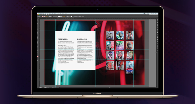Viewport: 195px width, 104px height.
Task: Select the white neon star image
Action: pos(130,55)
